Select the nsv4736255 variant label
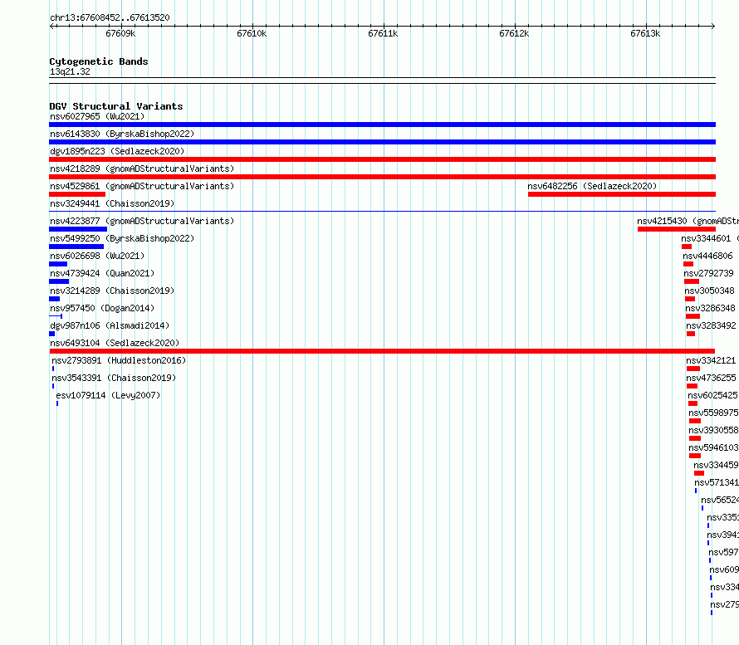The image size is (739, 645). pyautogui.click(x=711, y=378)
